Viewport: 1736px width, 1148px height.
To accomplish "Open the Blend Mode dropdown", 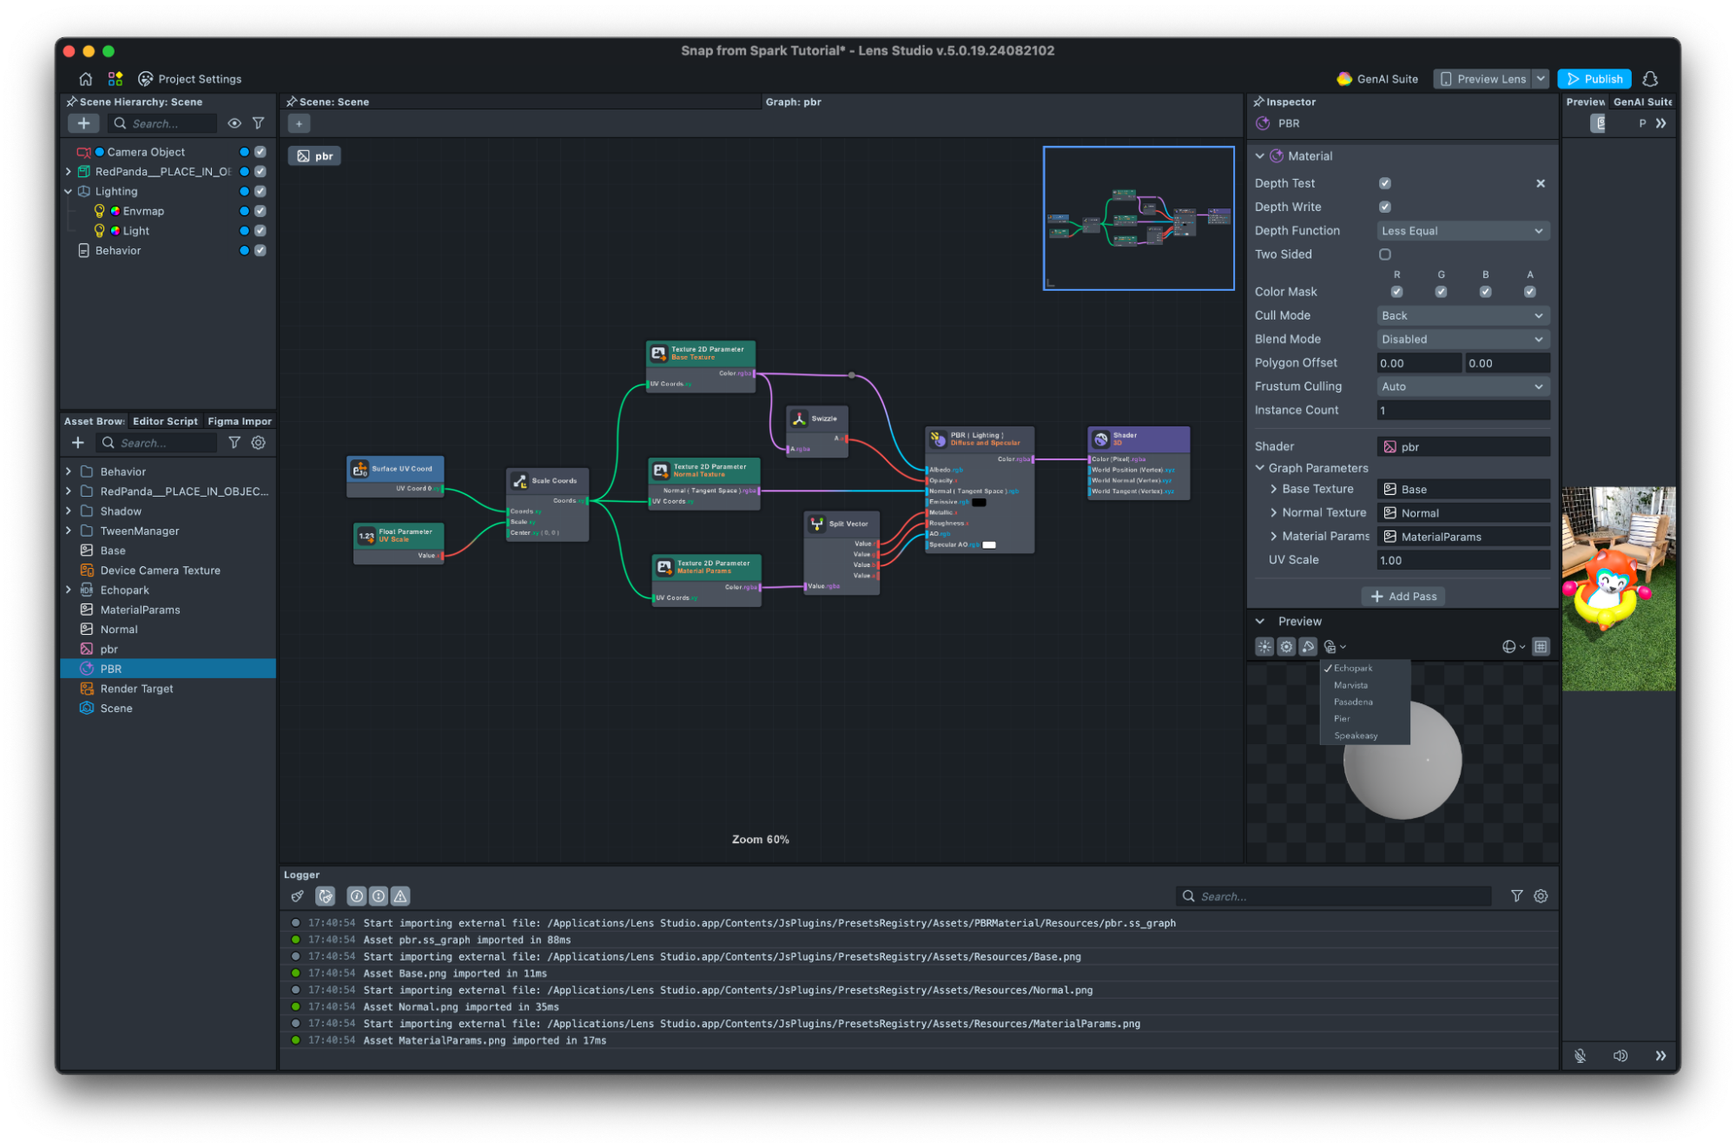I will click(1462, 340).
